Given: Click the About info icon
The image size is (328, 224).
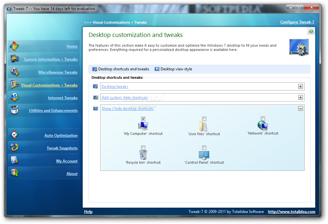Looking at the screenshot, I should click(14, 173).
